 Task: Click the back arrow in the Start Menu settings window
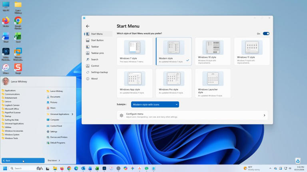(88, 26)
